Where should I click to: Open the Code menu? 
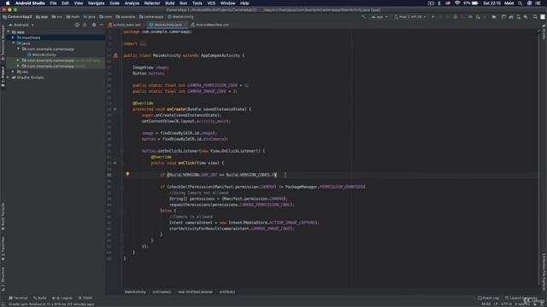115,3
